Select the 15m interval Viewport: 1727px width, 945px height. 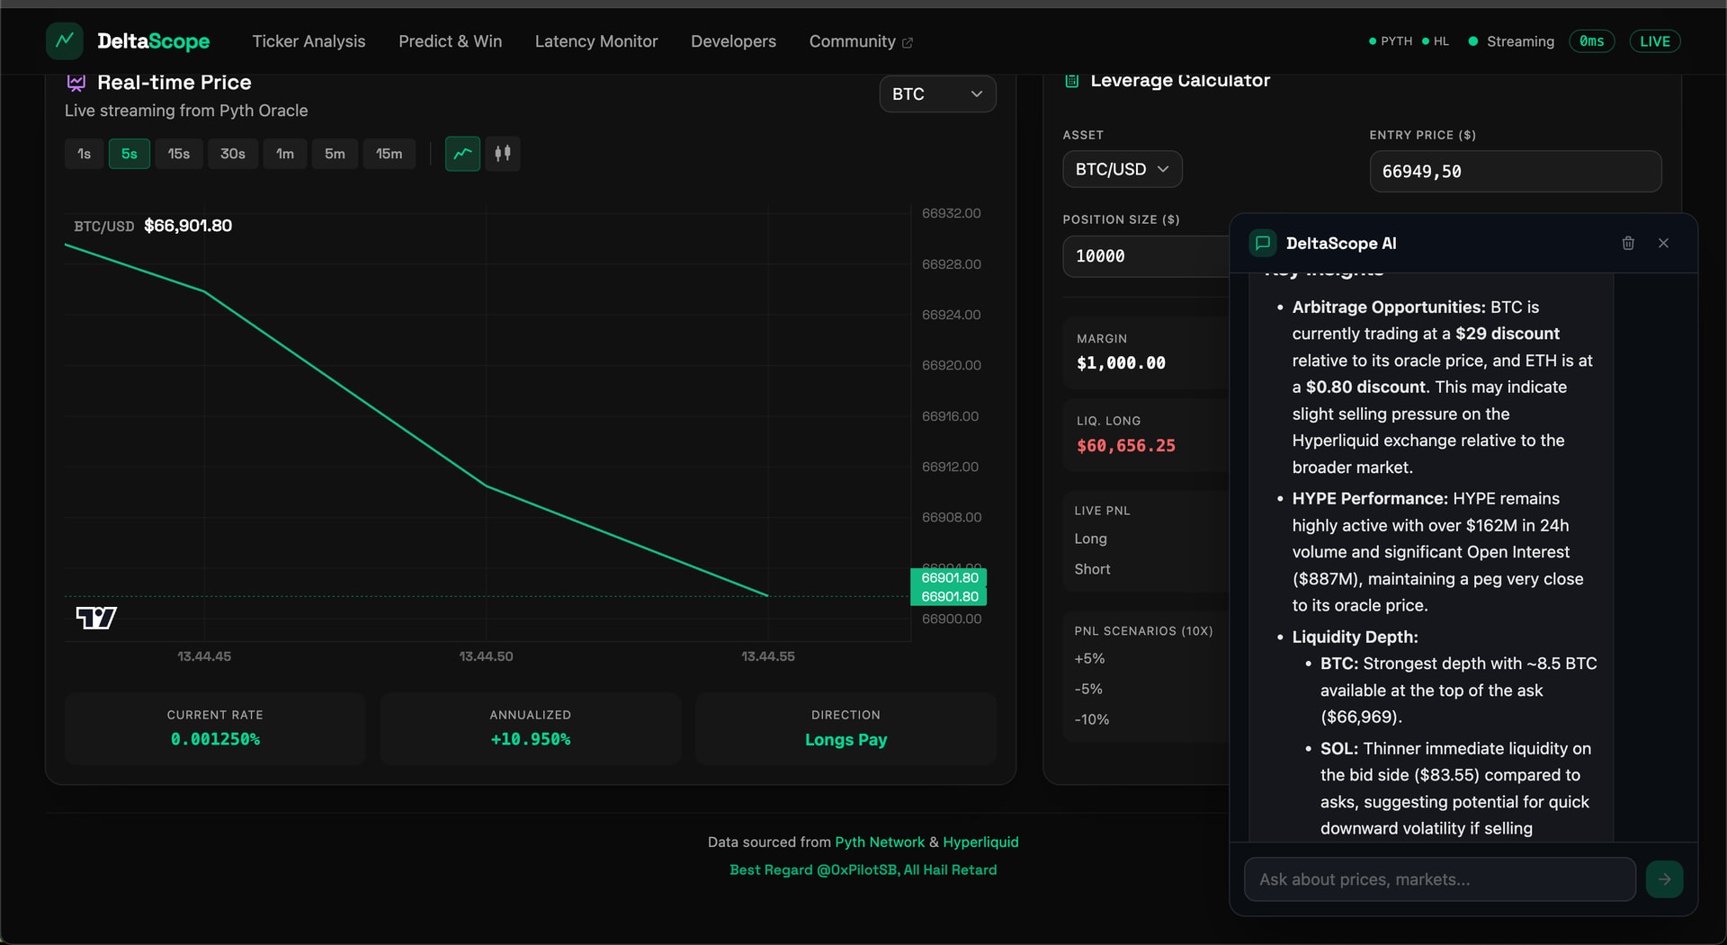pyautogui.click(x=389, y=154)
